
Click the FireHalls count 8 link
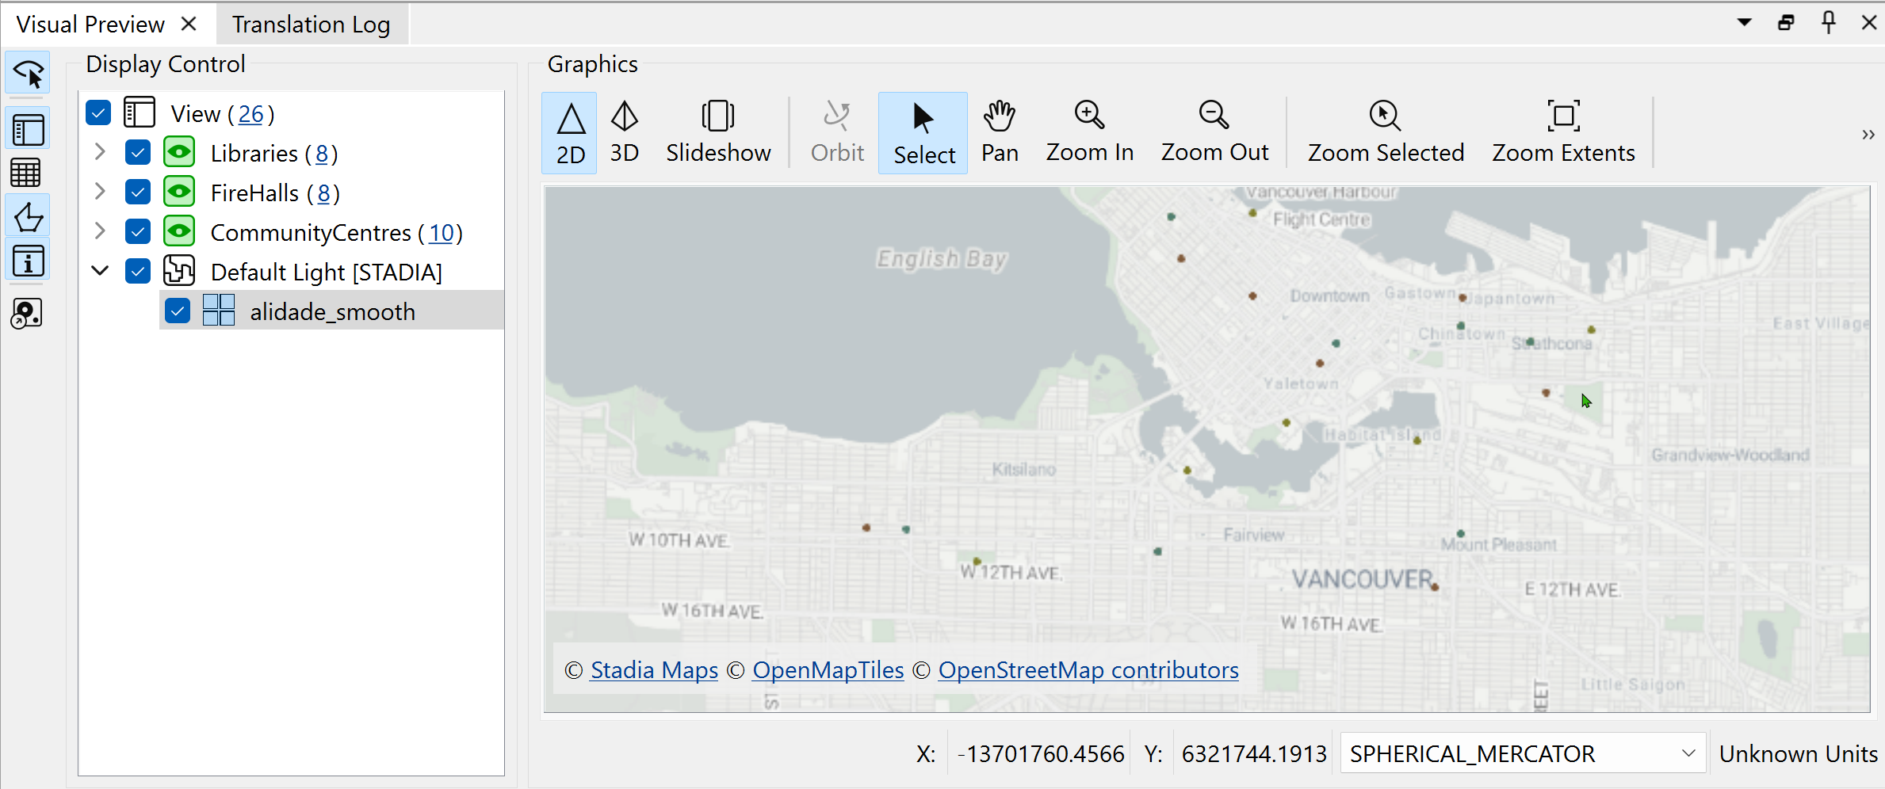(x=323, y=193)
